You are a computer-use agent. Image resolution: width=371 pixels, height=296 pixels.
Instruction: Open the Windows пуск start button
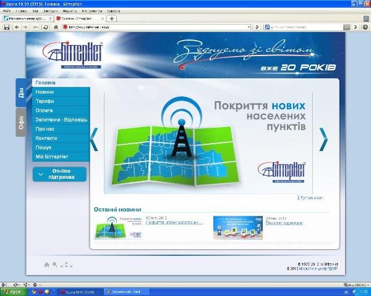point(13,292)
